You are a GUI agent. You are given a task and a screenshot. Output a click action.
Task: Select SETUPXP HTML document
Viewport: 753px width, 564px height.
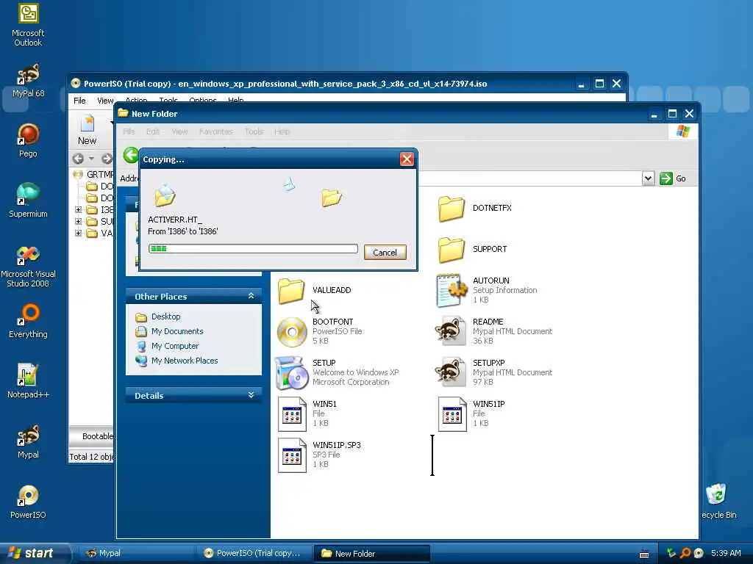coord(493,372)
